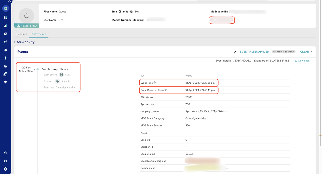Close the event filter with X
The height and width of the screenshot is (174, 322).
[312, 52]
